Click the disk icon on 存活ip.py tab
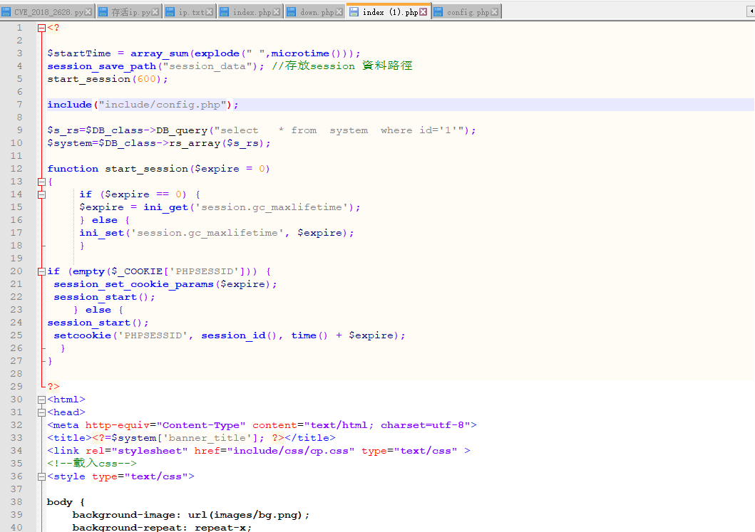This screenshot has height=532, width=755. pos(103,12)
